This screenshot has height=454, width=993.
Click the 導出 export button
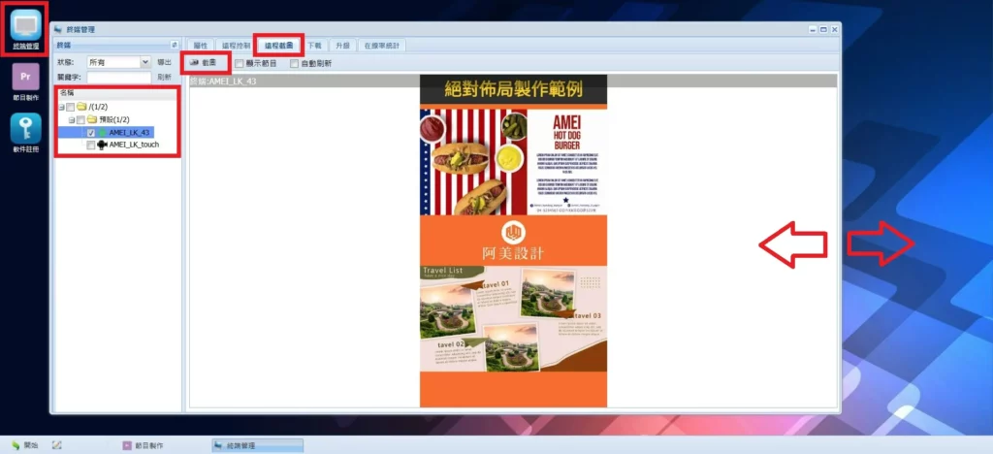click(165, 62)
